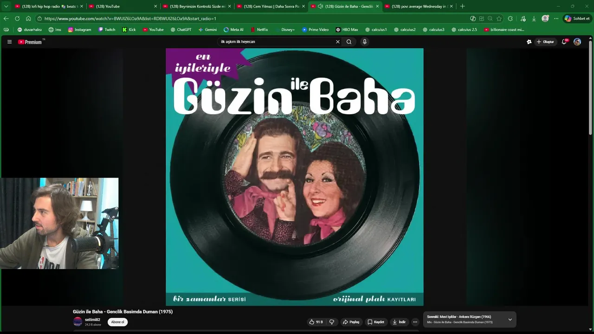The height and width of the screenshot is (334, 594).
Task: Click the Kaydet save button
Action: coord(376,322)
